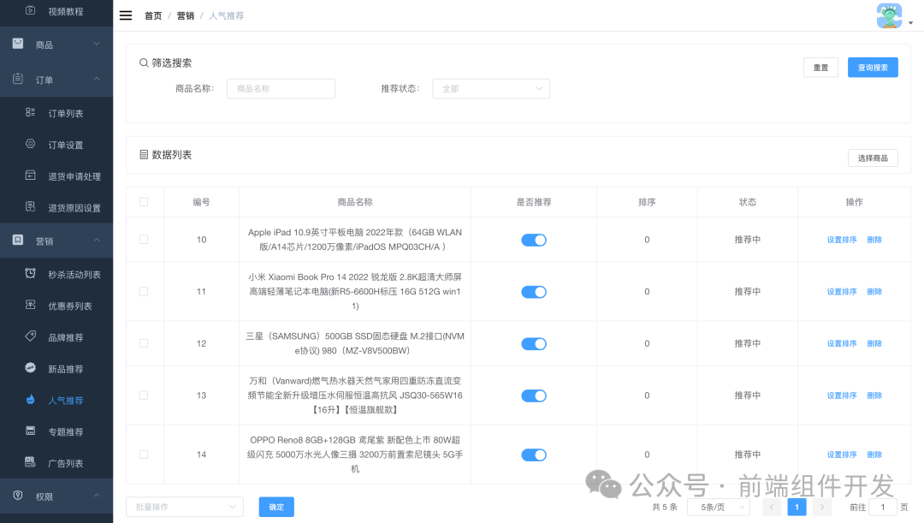The image size is (924, 523).
Task: Open the 5条/页 page-size dropdown
Action: click(x=718, y=507)
